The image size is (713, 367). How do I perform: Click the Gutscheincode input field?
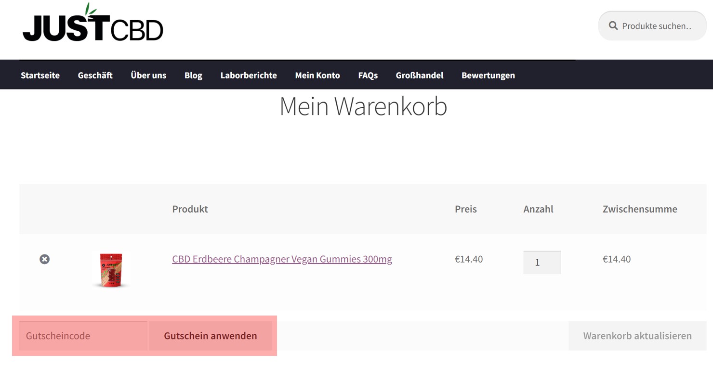[83, 336]
